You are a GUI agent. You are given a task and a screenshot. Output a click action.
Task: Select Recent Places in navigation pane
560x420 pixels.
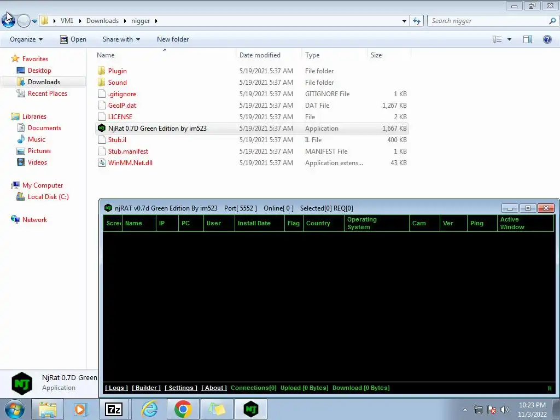[x=48, y=93]
